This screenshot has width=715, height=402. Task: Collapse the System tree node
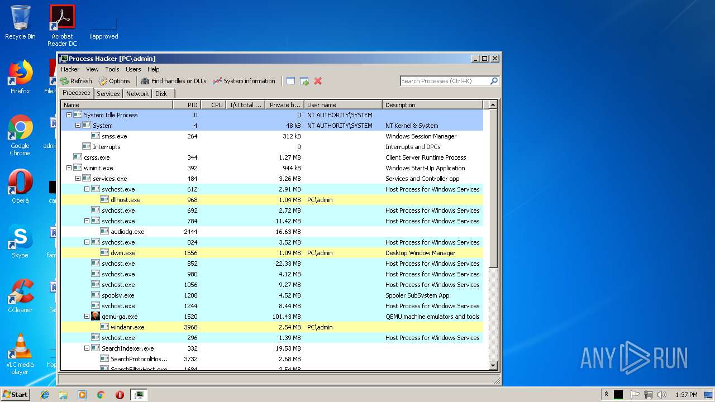[x=78, y=126]
